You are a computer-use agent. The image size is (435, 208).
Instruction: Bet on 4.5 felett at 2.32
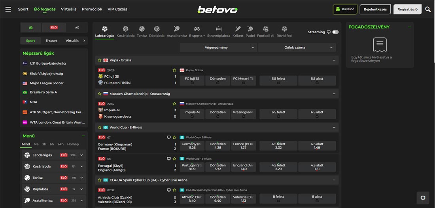[x=278, y=146]
